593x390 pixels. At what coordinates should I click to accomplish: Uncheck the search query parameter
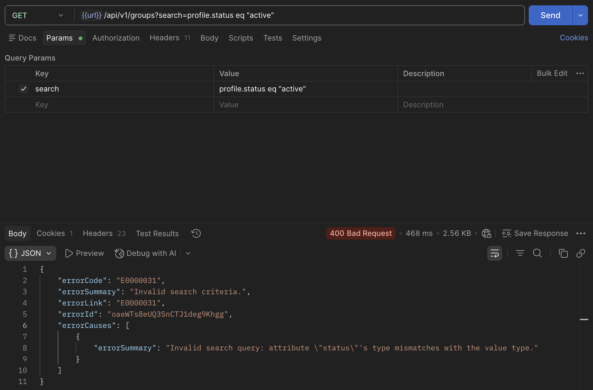23,89
